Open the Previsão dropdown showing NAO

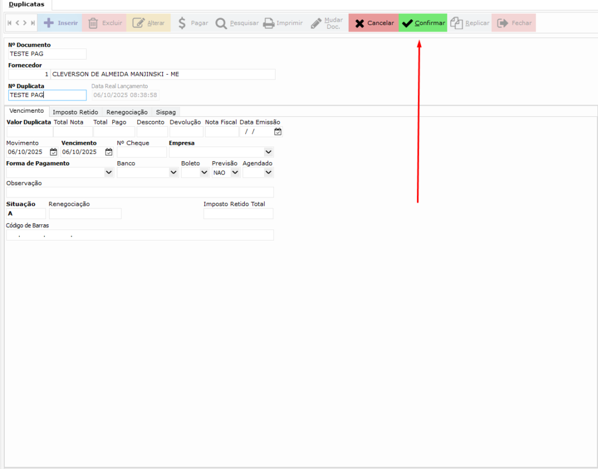click(235, 173)
